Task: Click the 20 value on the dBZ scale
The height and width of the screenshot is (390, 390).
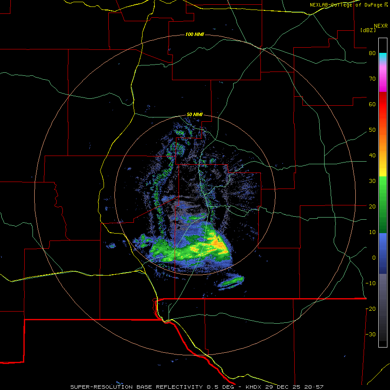Action: 372,207
